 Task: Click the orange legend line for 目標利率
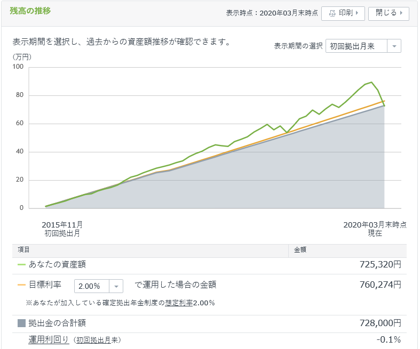pyautogui.click(x=21, y=285)
